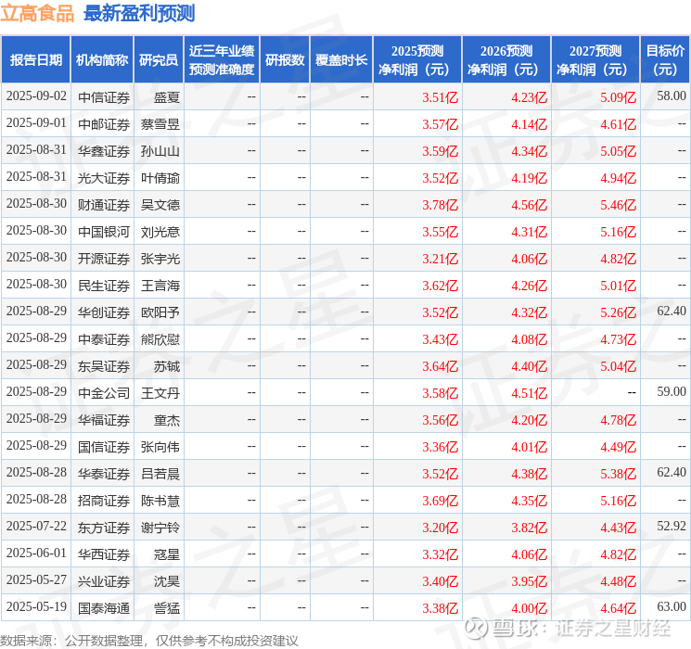This screenshot has height=649, width=691.
Task: Click the 机构简称 column header
Action: click(x=102, y=60)
